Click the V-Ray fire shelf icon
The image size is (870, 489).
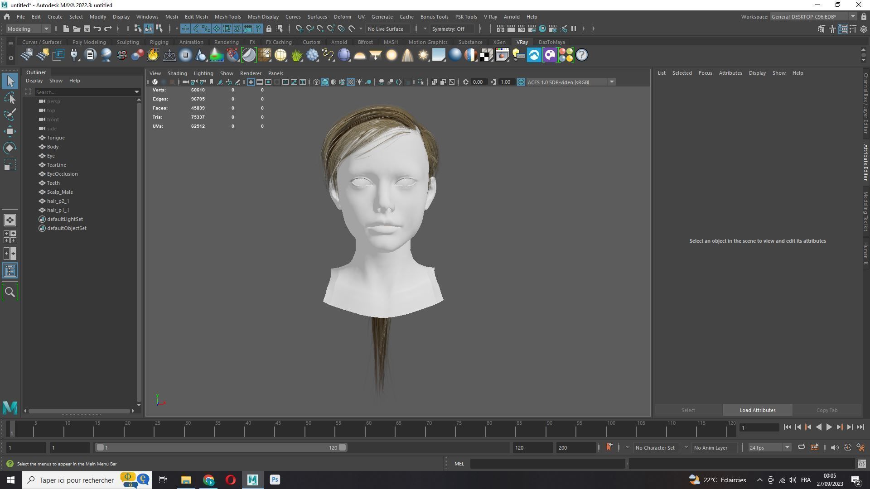click(153, 55)
